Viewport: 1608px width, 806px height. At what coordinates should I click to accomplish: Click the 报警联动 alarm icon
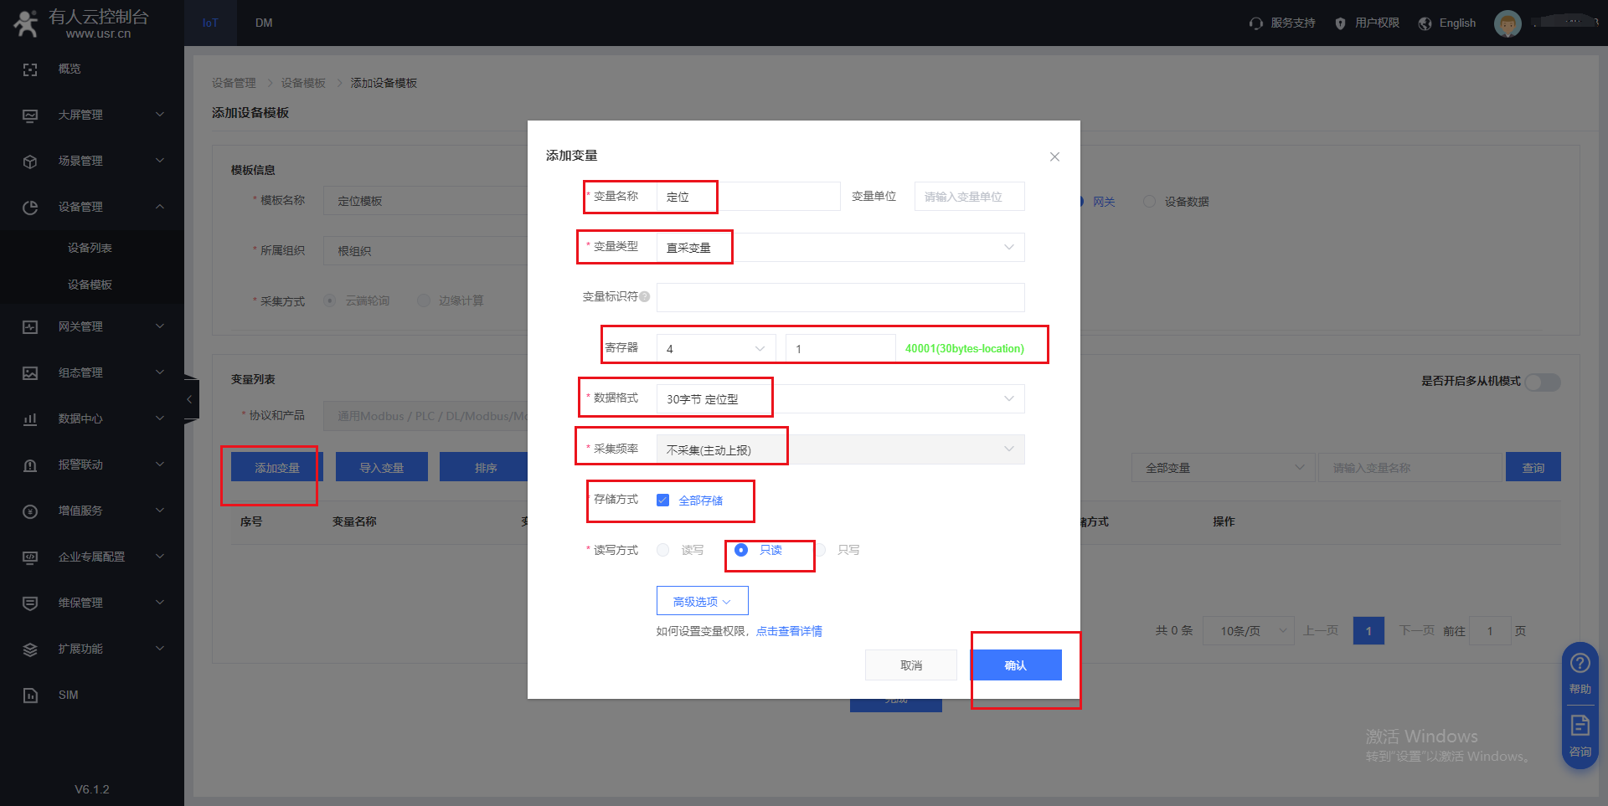tap(30, 465)
